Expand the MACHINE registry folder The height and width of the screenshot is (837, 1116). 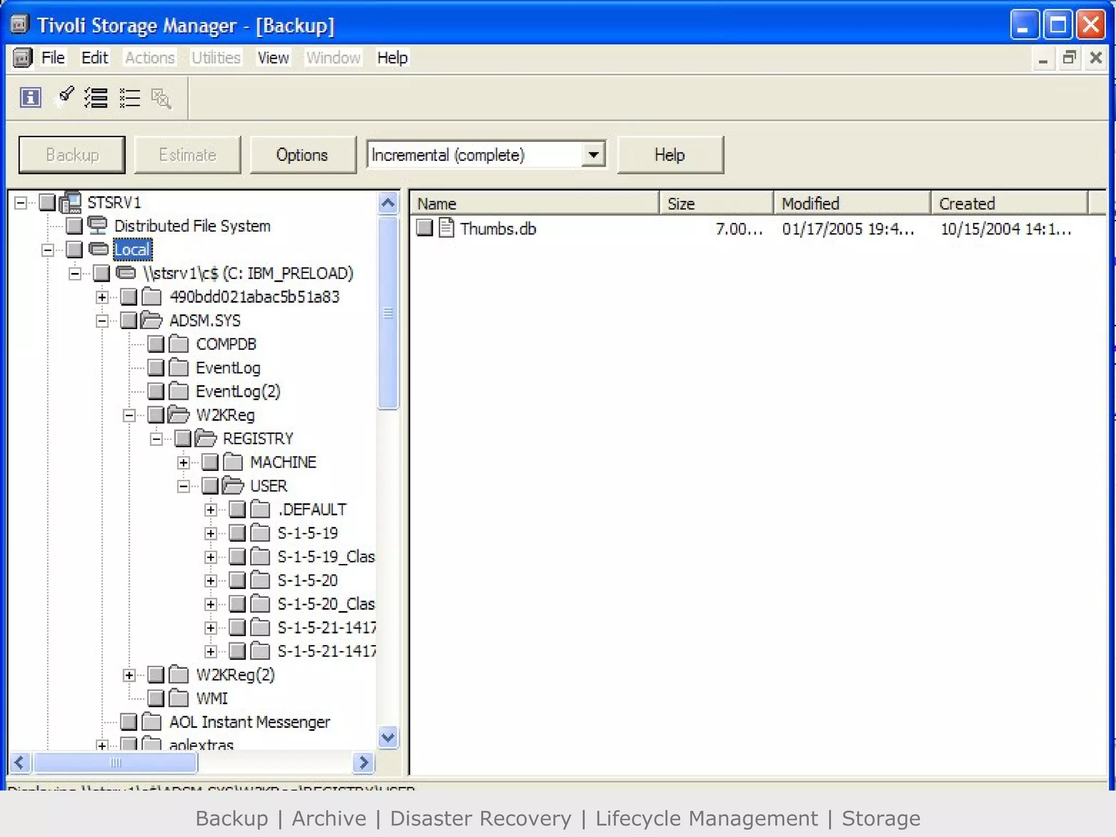pyautogui.click(x=184, y=463)
